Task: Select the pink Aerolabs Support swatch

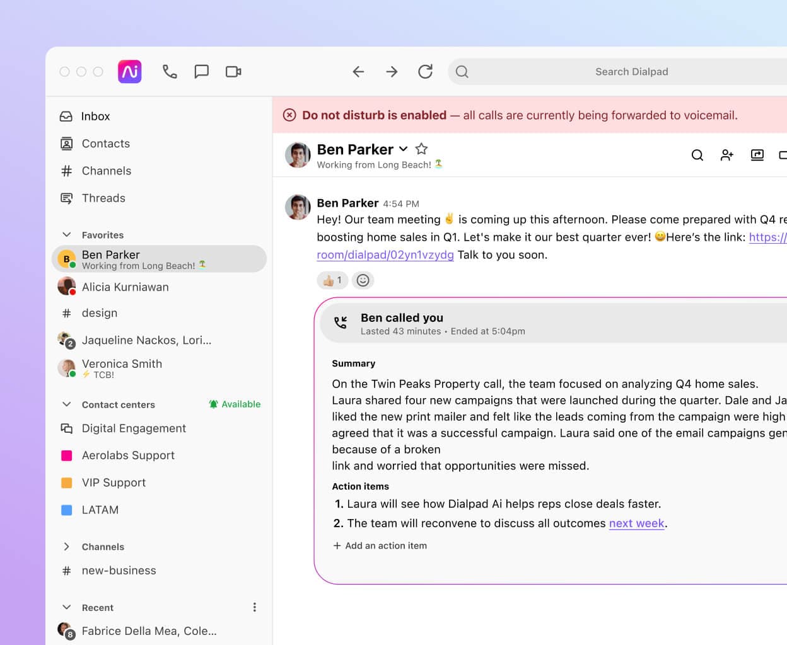Action: point(67,455)
